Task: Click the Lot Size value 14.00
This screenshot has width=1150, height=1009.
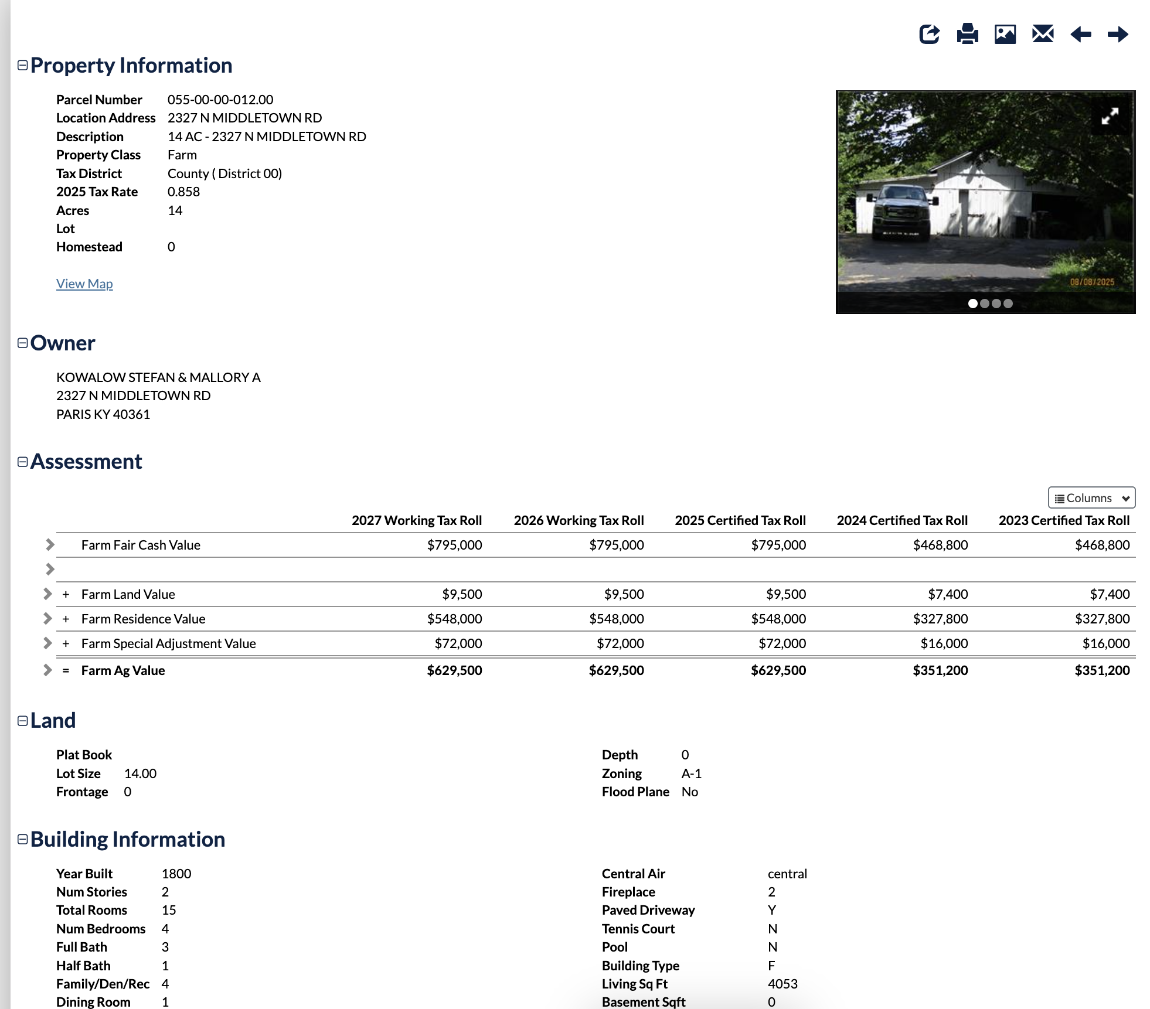Action: [x=141, y=773]
